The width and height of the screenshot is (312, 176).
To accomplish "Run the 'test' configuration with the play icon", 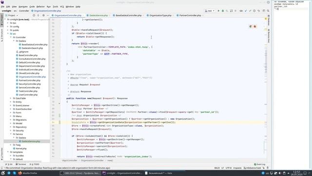I will pyautogui.click(x=218, y=11).
